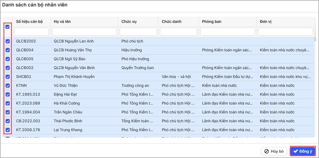Uncheck the QLCB004 row checkbox
Viewport: 319px width, 158px height.
[8, 50]
